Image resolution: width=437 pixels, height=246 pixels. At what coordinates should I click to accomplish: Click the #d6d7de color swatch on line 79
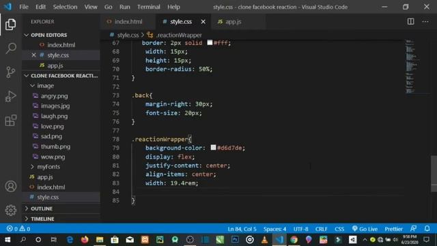[213, 148]
